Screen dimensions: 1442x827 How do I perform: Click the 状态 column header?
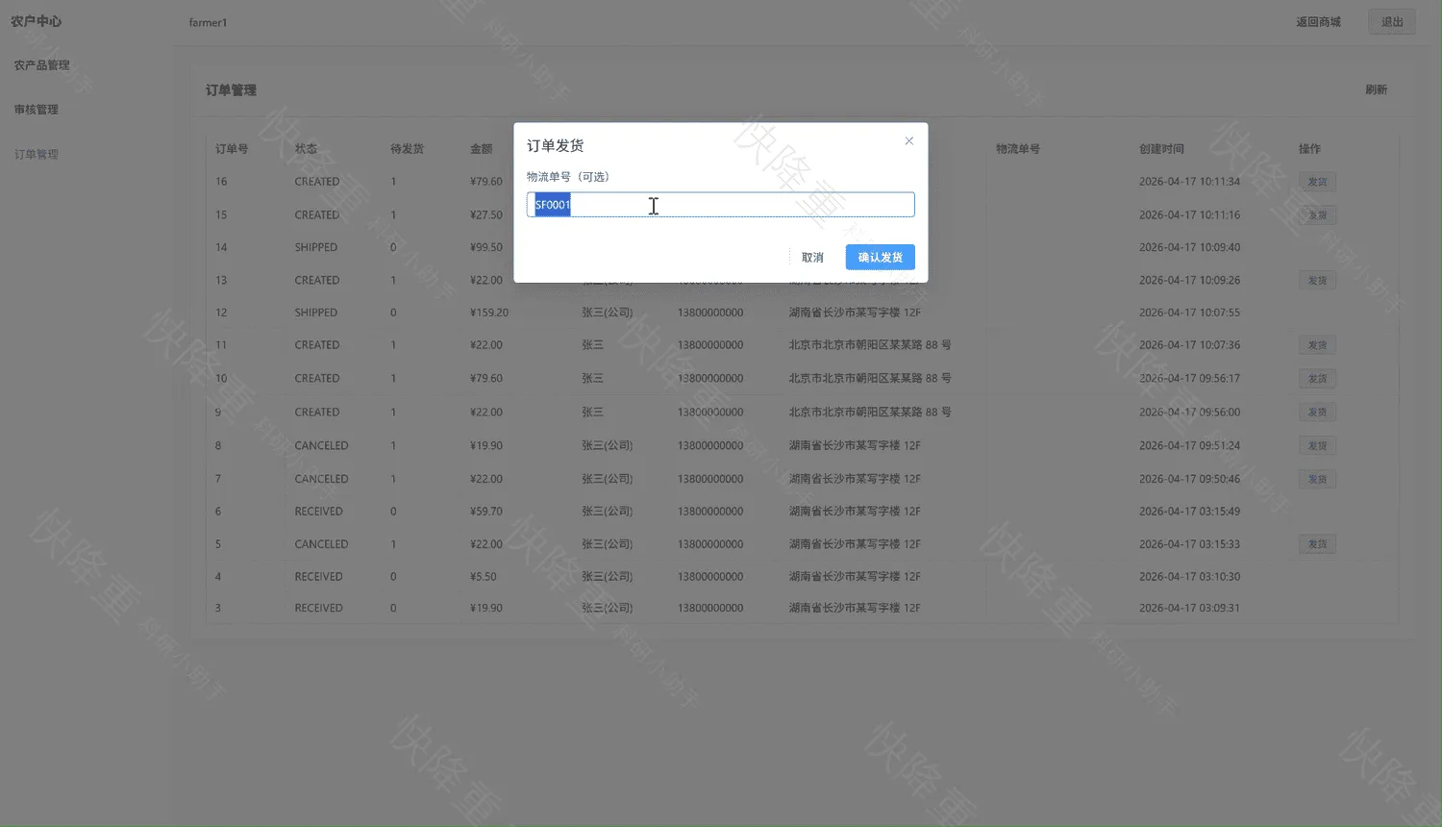pyautogui.click(x=306, y=149)
